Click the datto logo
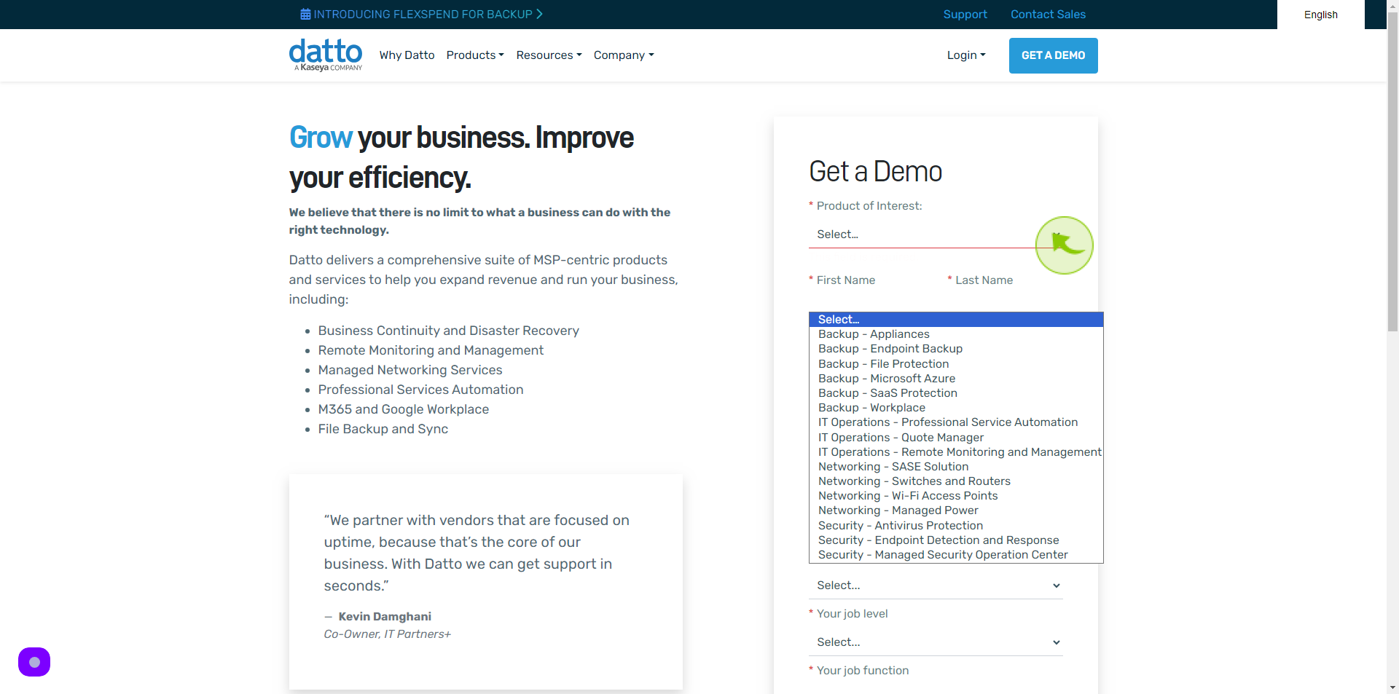Screen dimensions: 1399x694 (326, 55)
